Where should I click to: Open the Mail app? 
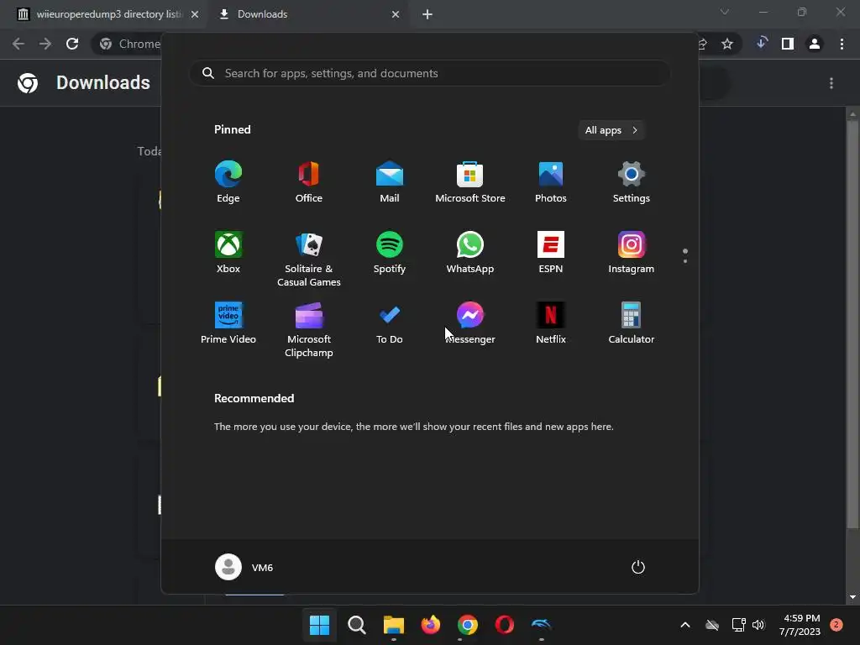390,181
